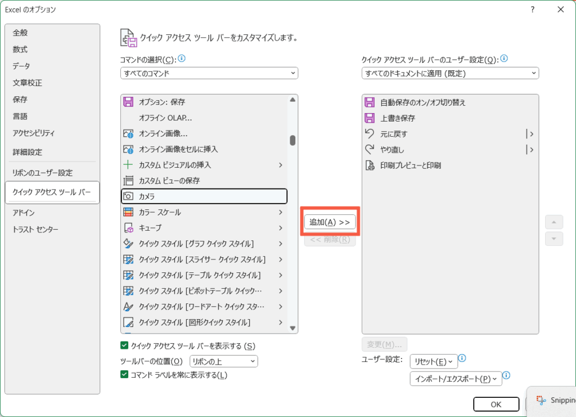This screenshot has height=417, width=576.
Task: Click the 元に戻す undo icon
Action: point(370,134)
